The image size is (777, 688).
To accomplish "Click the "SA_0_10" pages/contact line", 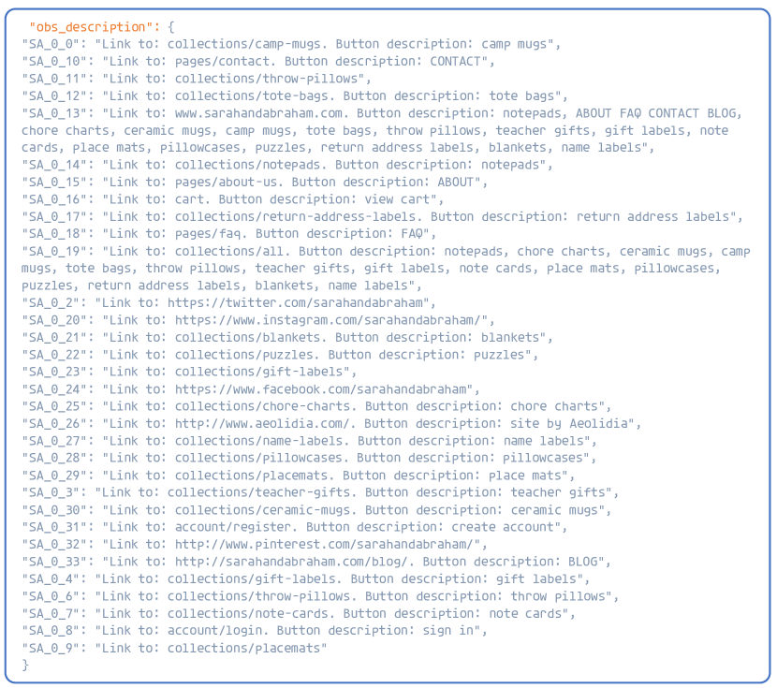I will click(258, 62).
